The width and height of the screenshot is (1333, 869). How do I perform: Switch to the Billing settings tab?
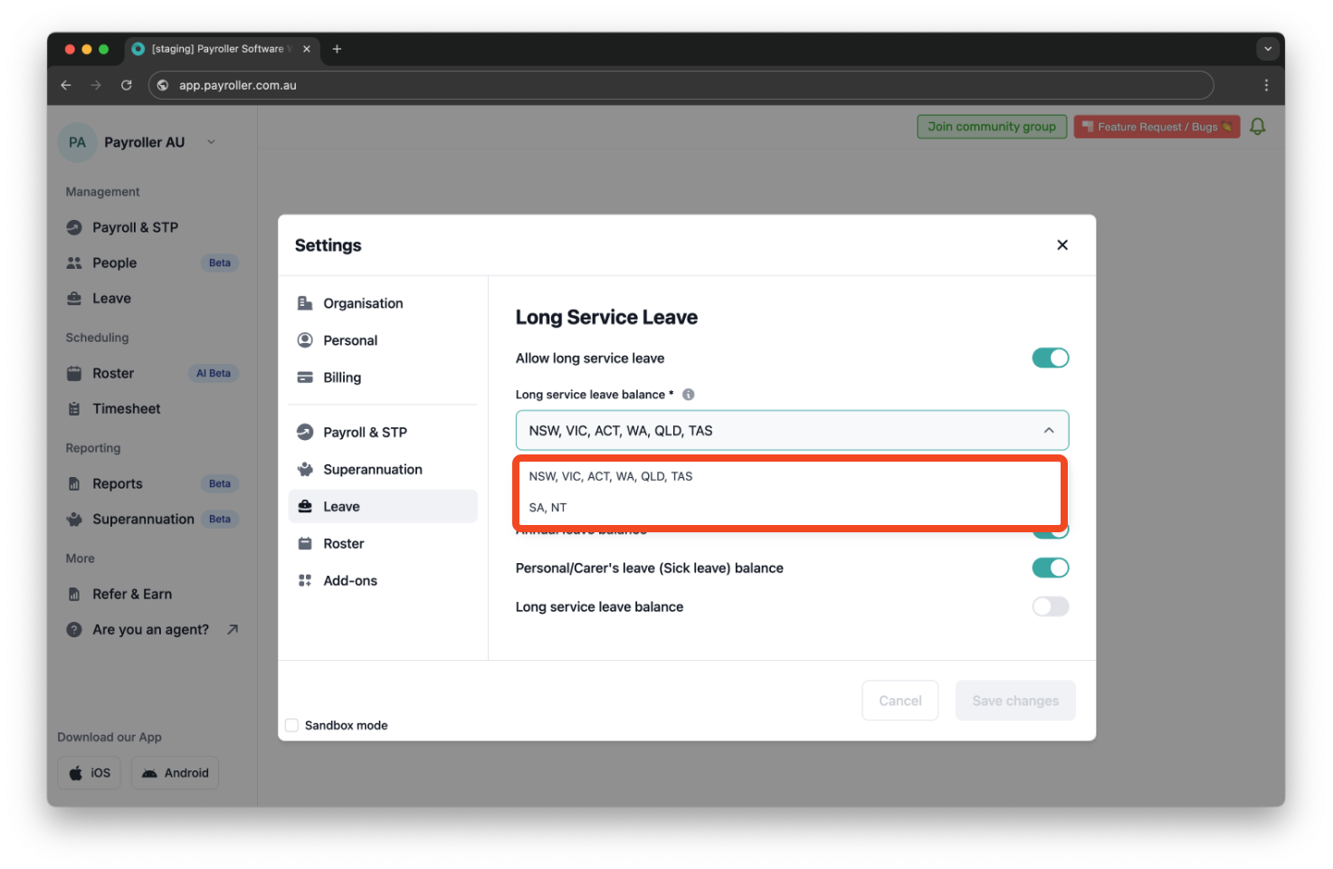pos(341,377)
